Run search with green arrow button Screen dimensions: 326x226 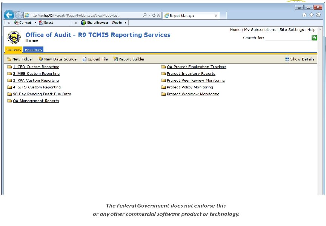tap(314, 38)
